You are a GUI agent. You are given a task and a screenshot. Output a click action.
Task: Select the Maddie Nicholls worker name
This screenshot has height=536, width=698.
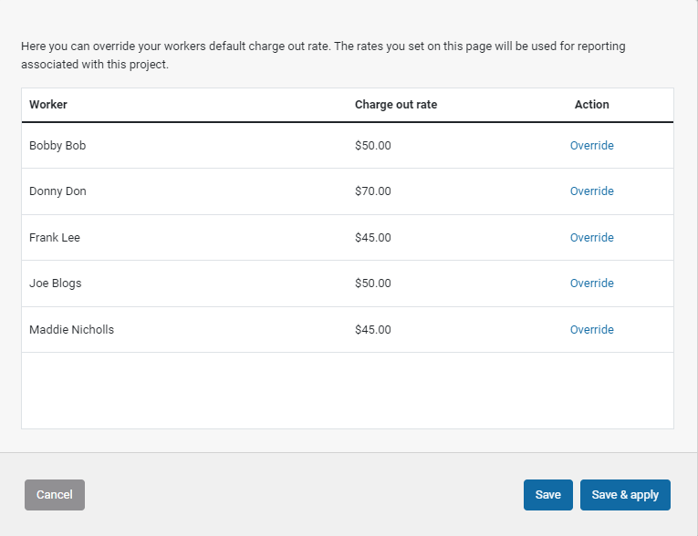(71, 330)
